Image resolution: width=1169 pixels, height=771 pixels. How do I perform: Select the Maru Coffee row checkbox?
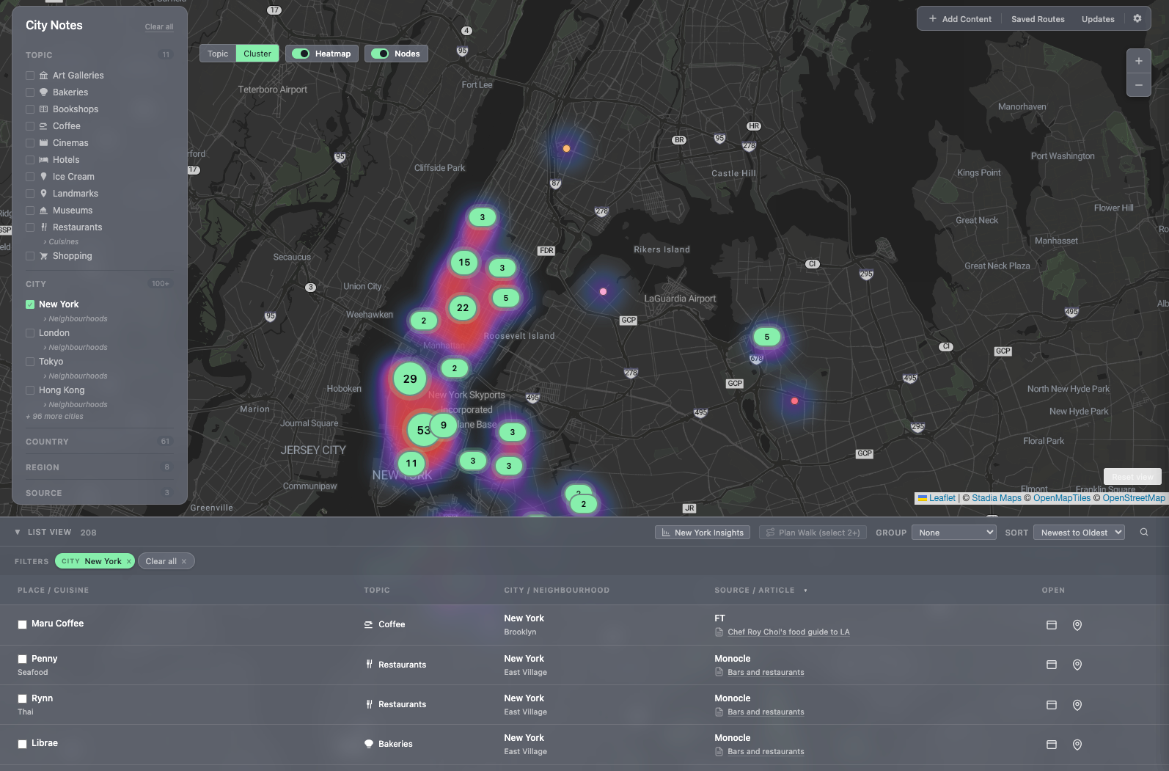[x=22, y=624]
